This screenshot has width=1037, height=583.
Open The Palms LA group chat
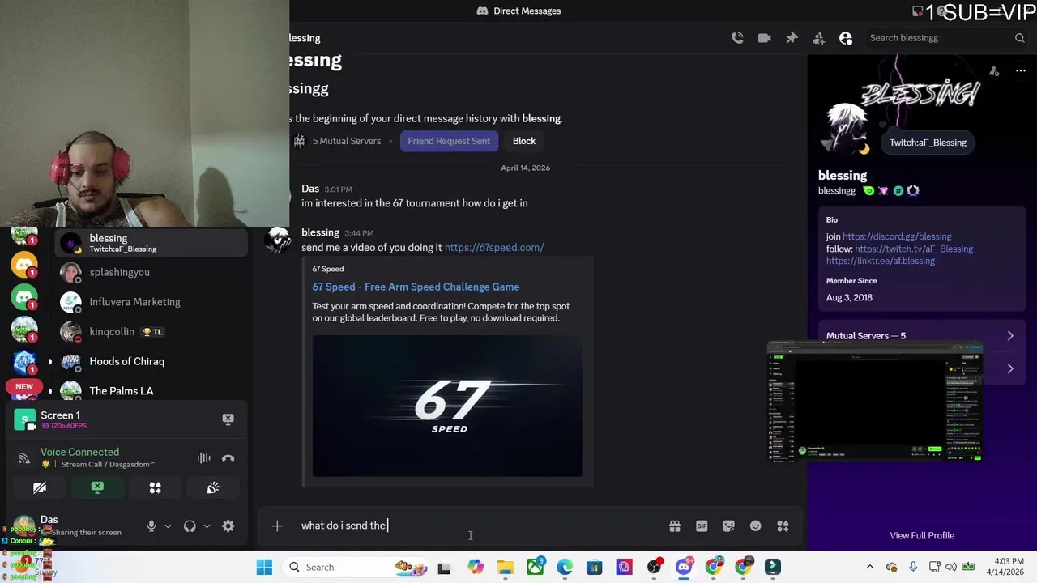point(151,391)
